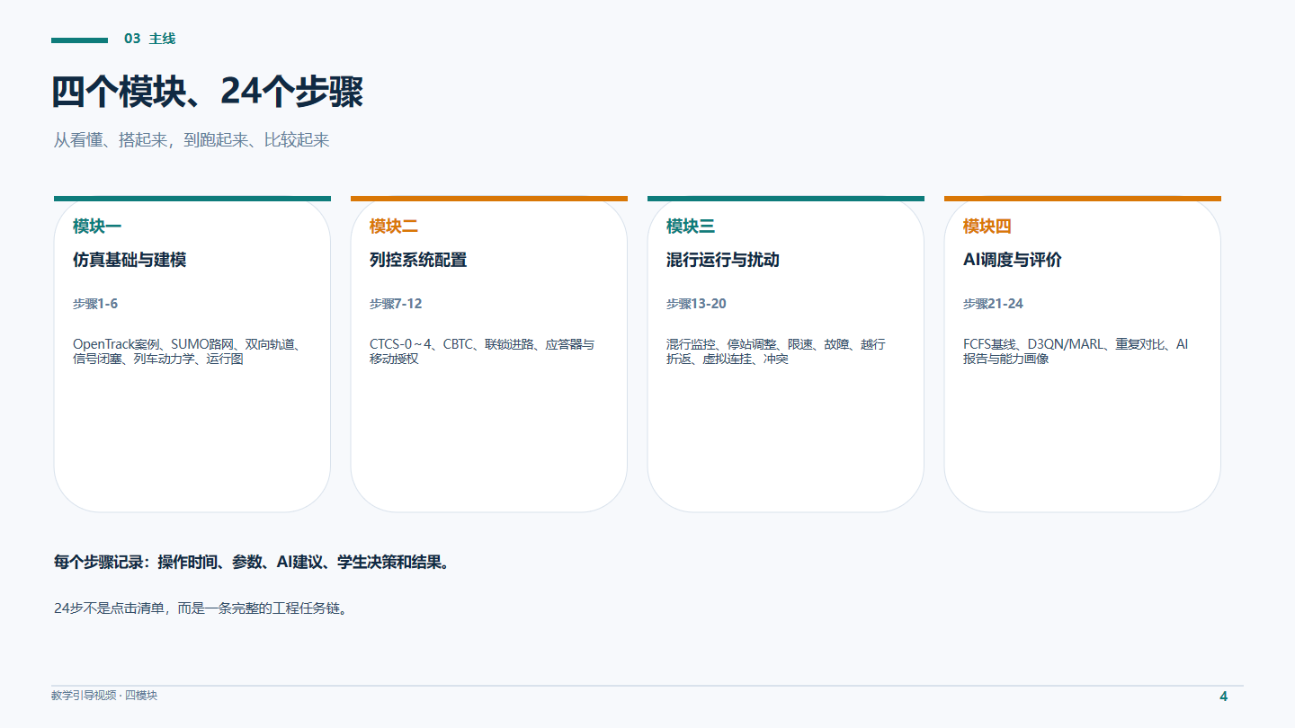Select the 步骤7-12 label
1295x728 pixels.
point(396,304)
